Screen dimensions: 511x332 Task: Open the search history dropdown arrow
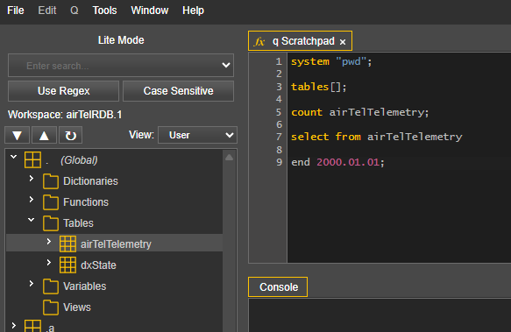(226, 66)
